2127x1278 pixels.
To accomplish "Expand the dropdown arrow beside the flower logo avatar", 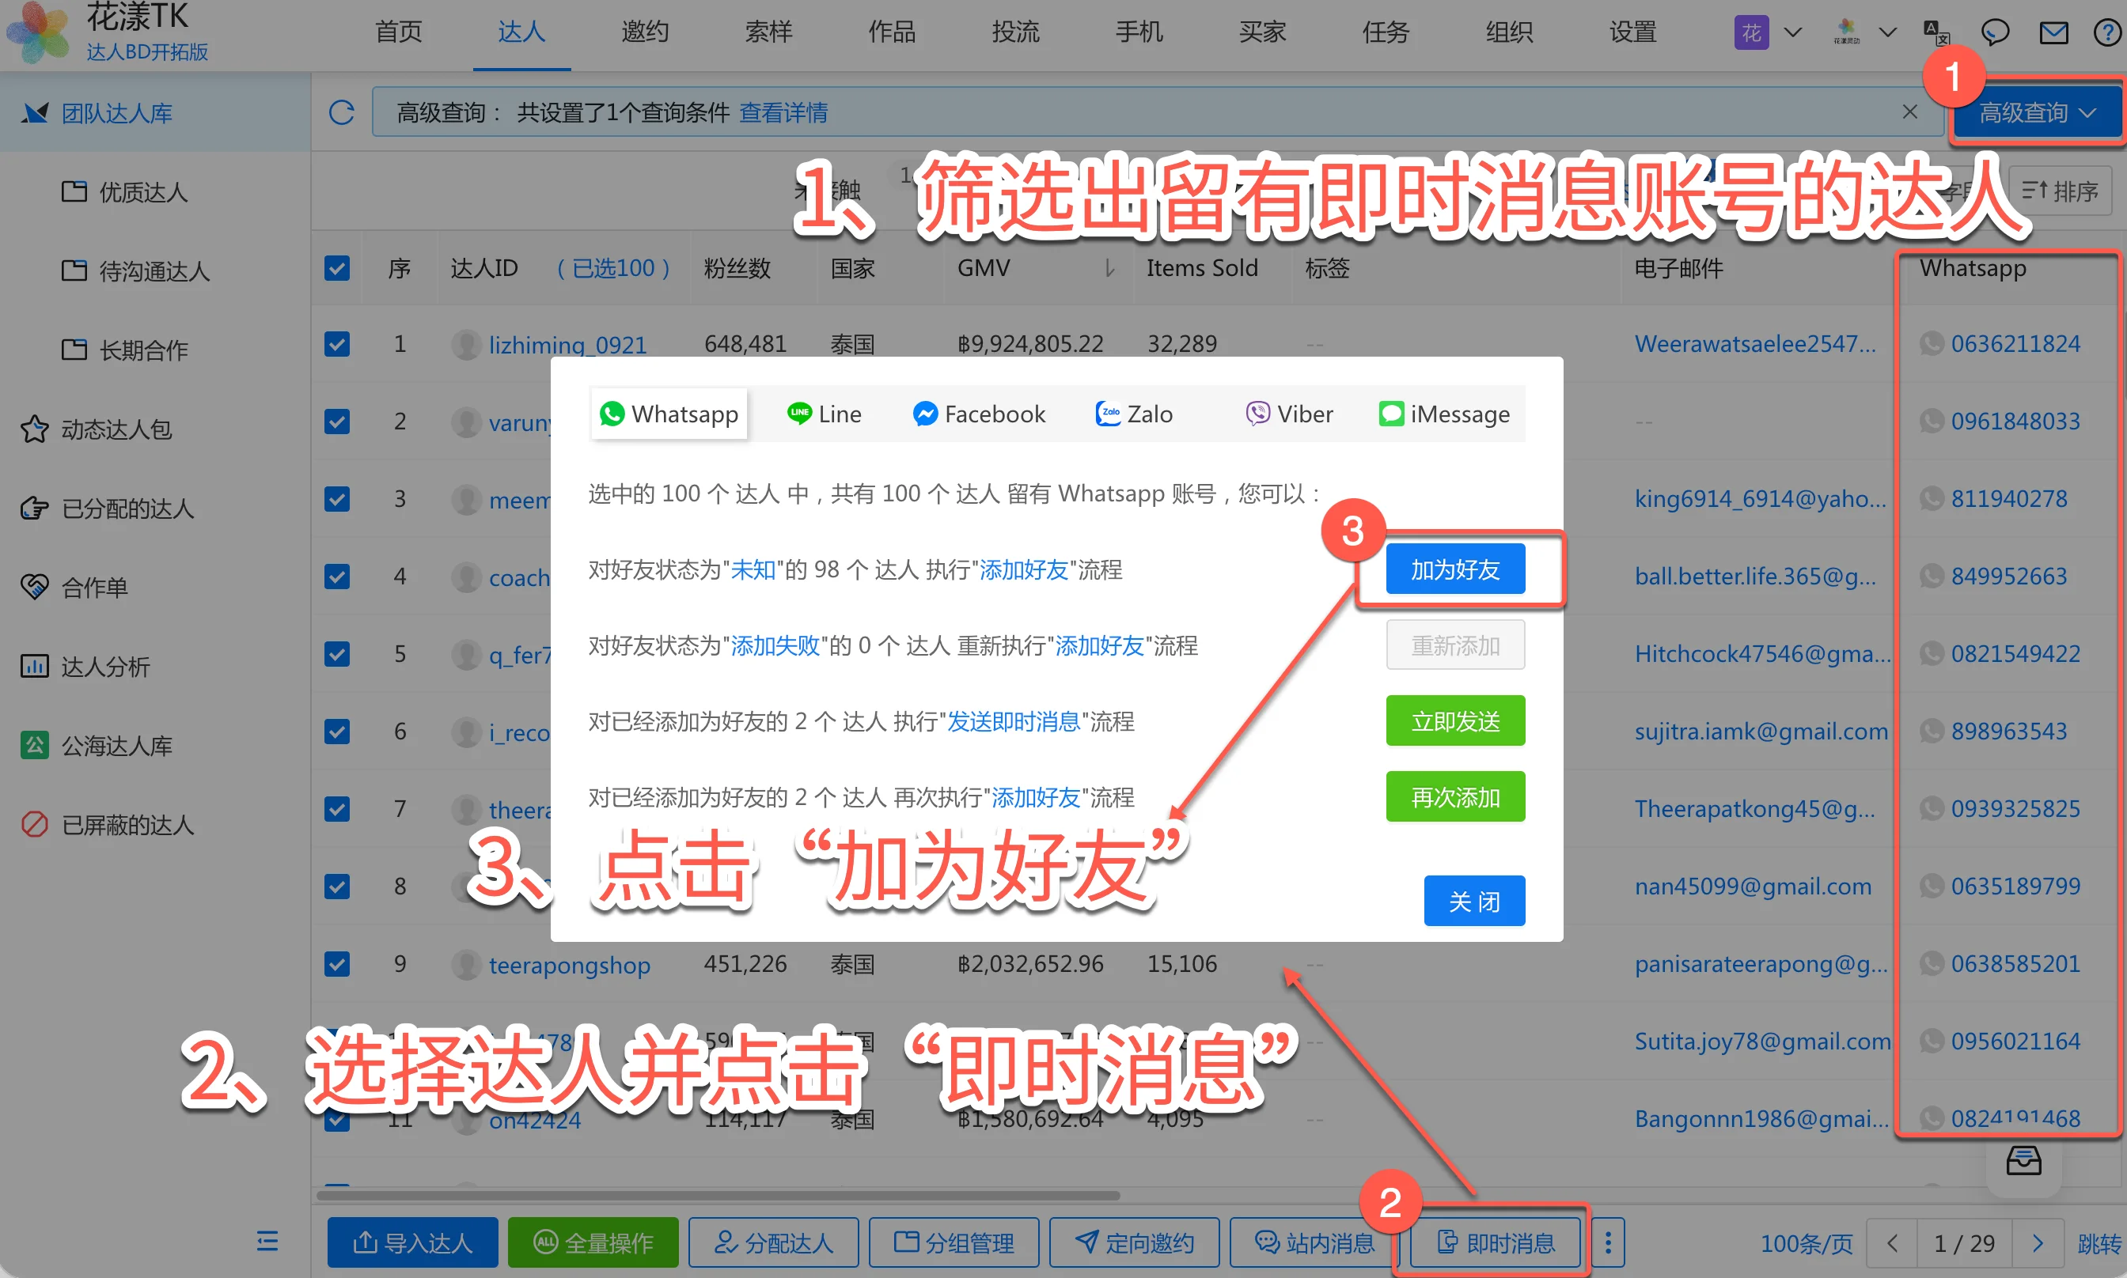I will click(1886, 33).
